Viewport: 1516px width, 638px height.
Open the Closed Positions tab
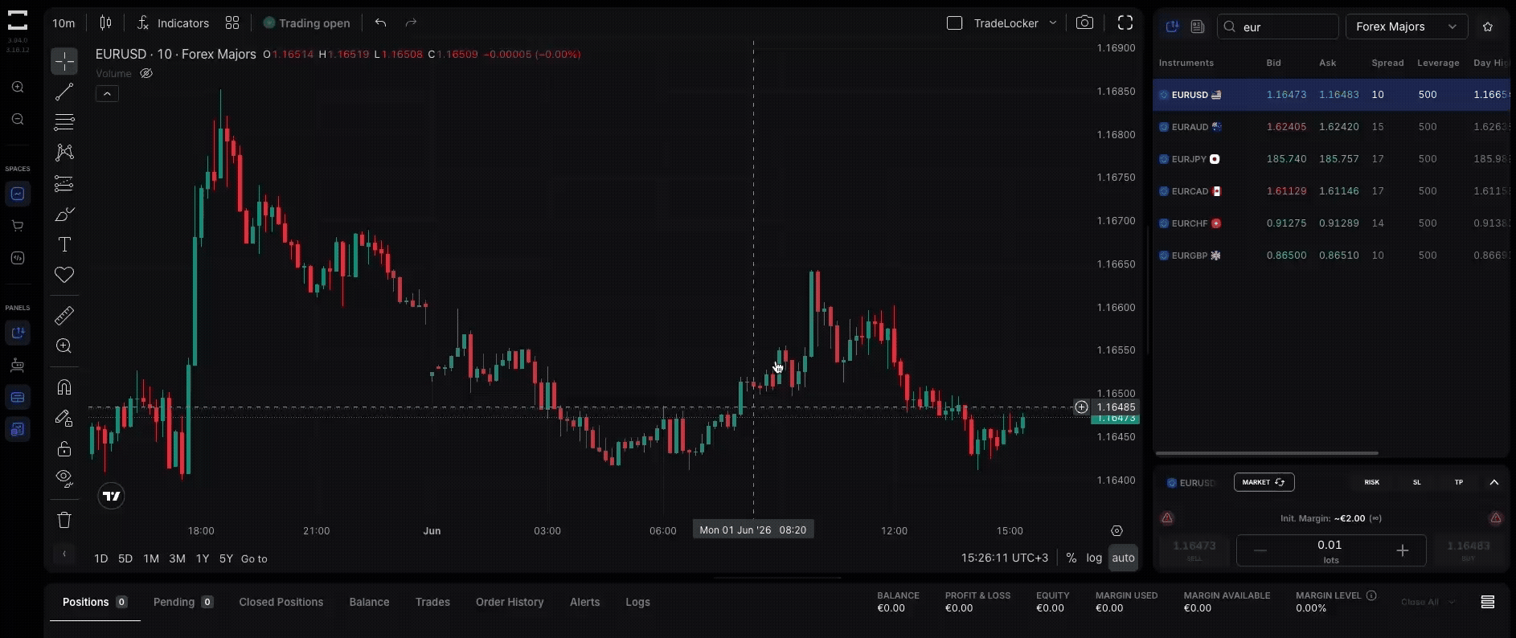point(281,602)
